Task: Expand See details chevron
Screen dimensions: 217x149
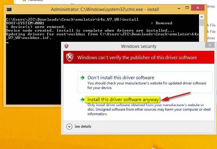Action: click(69, 126)
